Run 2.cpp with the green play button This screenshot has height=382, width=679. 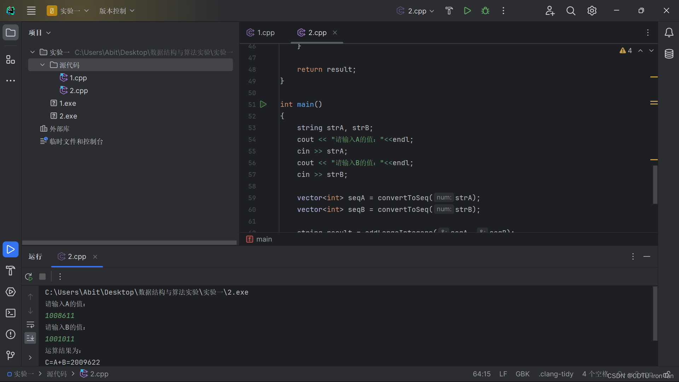coord(467,11)
